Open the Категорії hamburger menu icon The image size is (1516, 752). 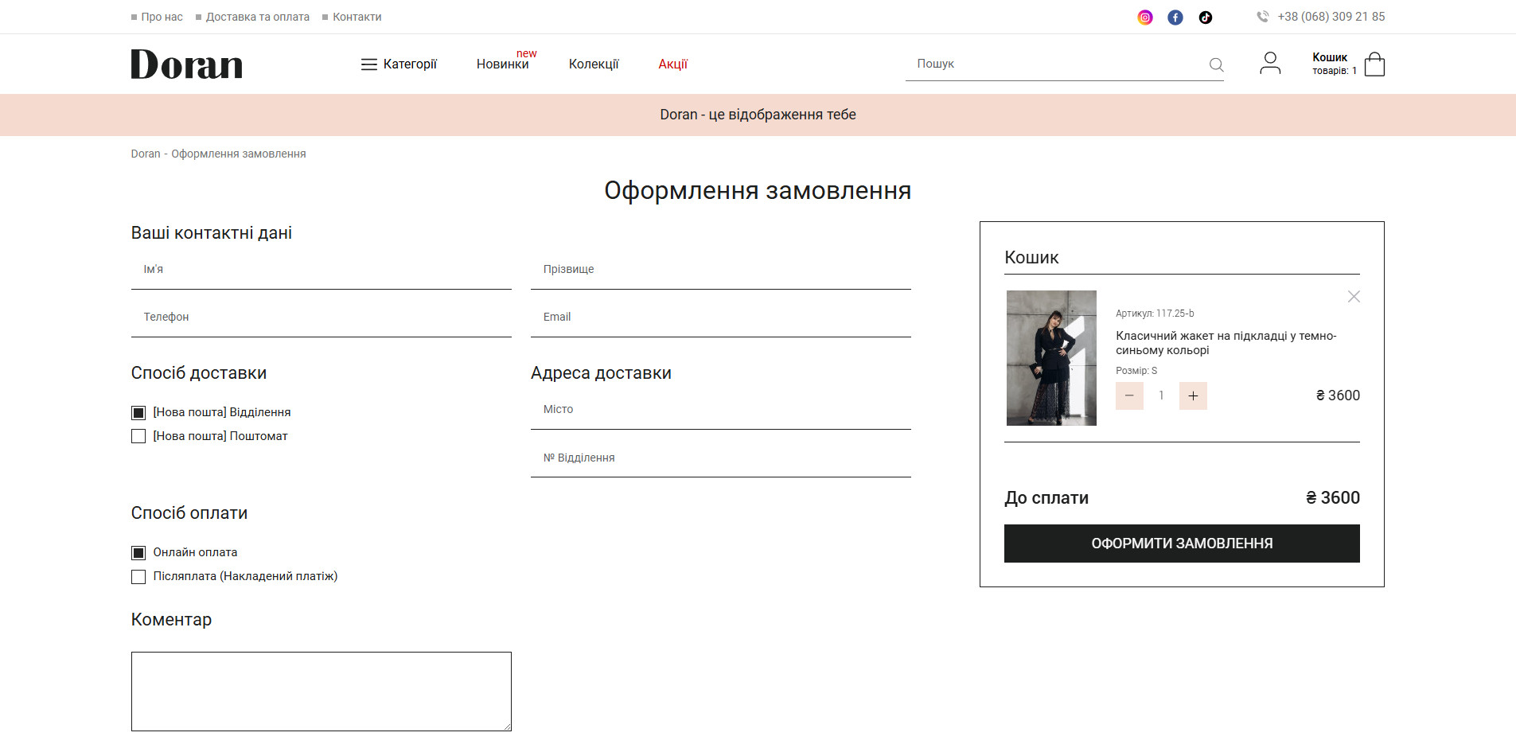click(368, 64)
